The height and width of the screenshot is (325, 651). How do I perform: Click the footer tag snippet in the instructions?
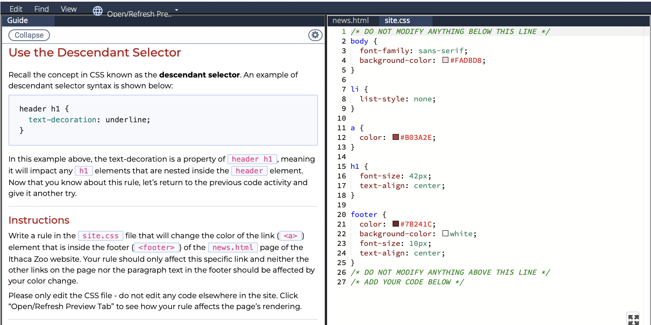point(157,248)
